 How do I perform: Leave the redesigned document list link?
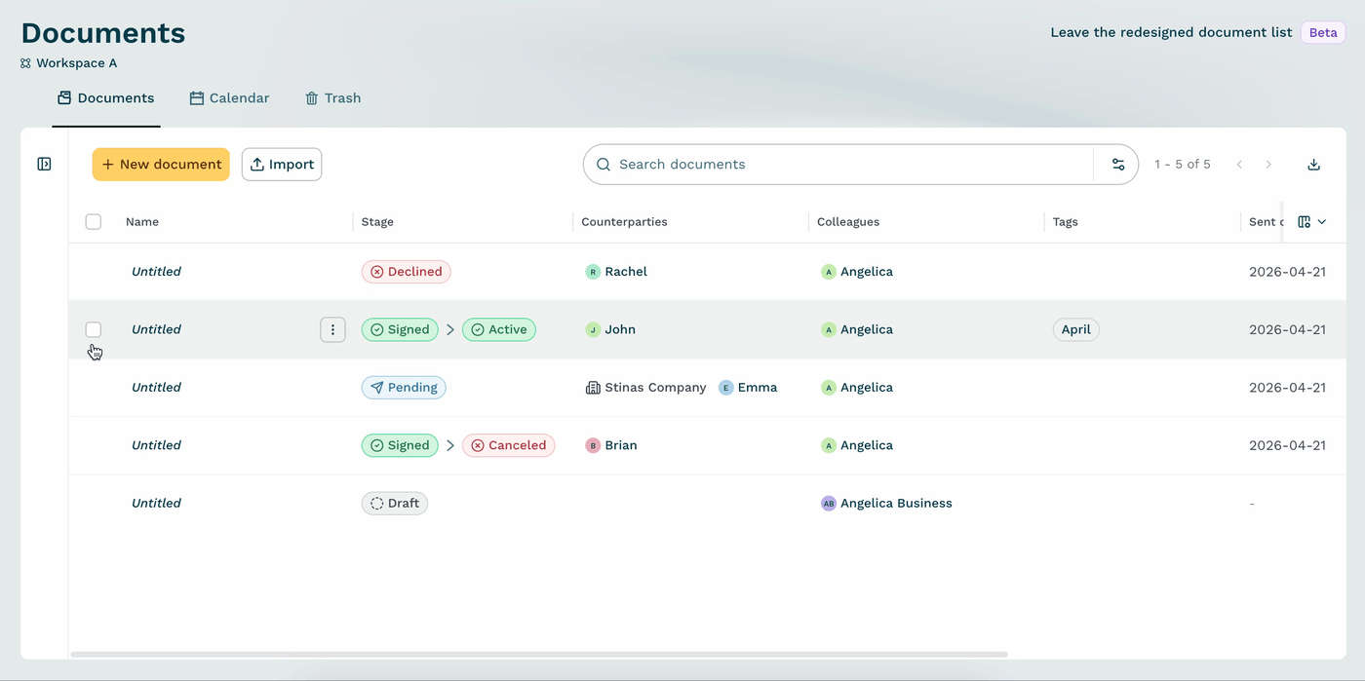click(1171, 32)
